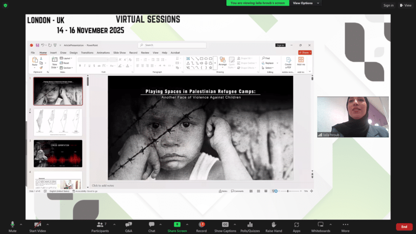Open Whiteboards

click(x=320, y=226)
